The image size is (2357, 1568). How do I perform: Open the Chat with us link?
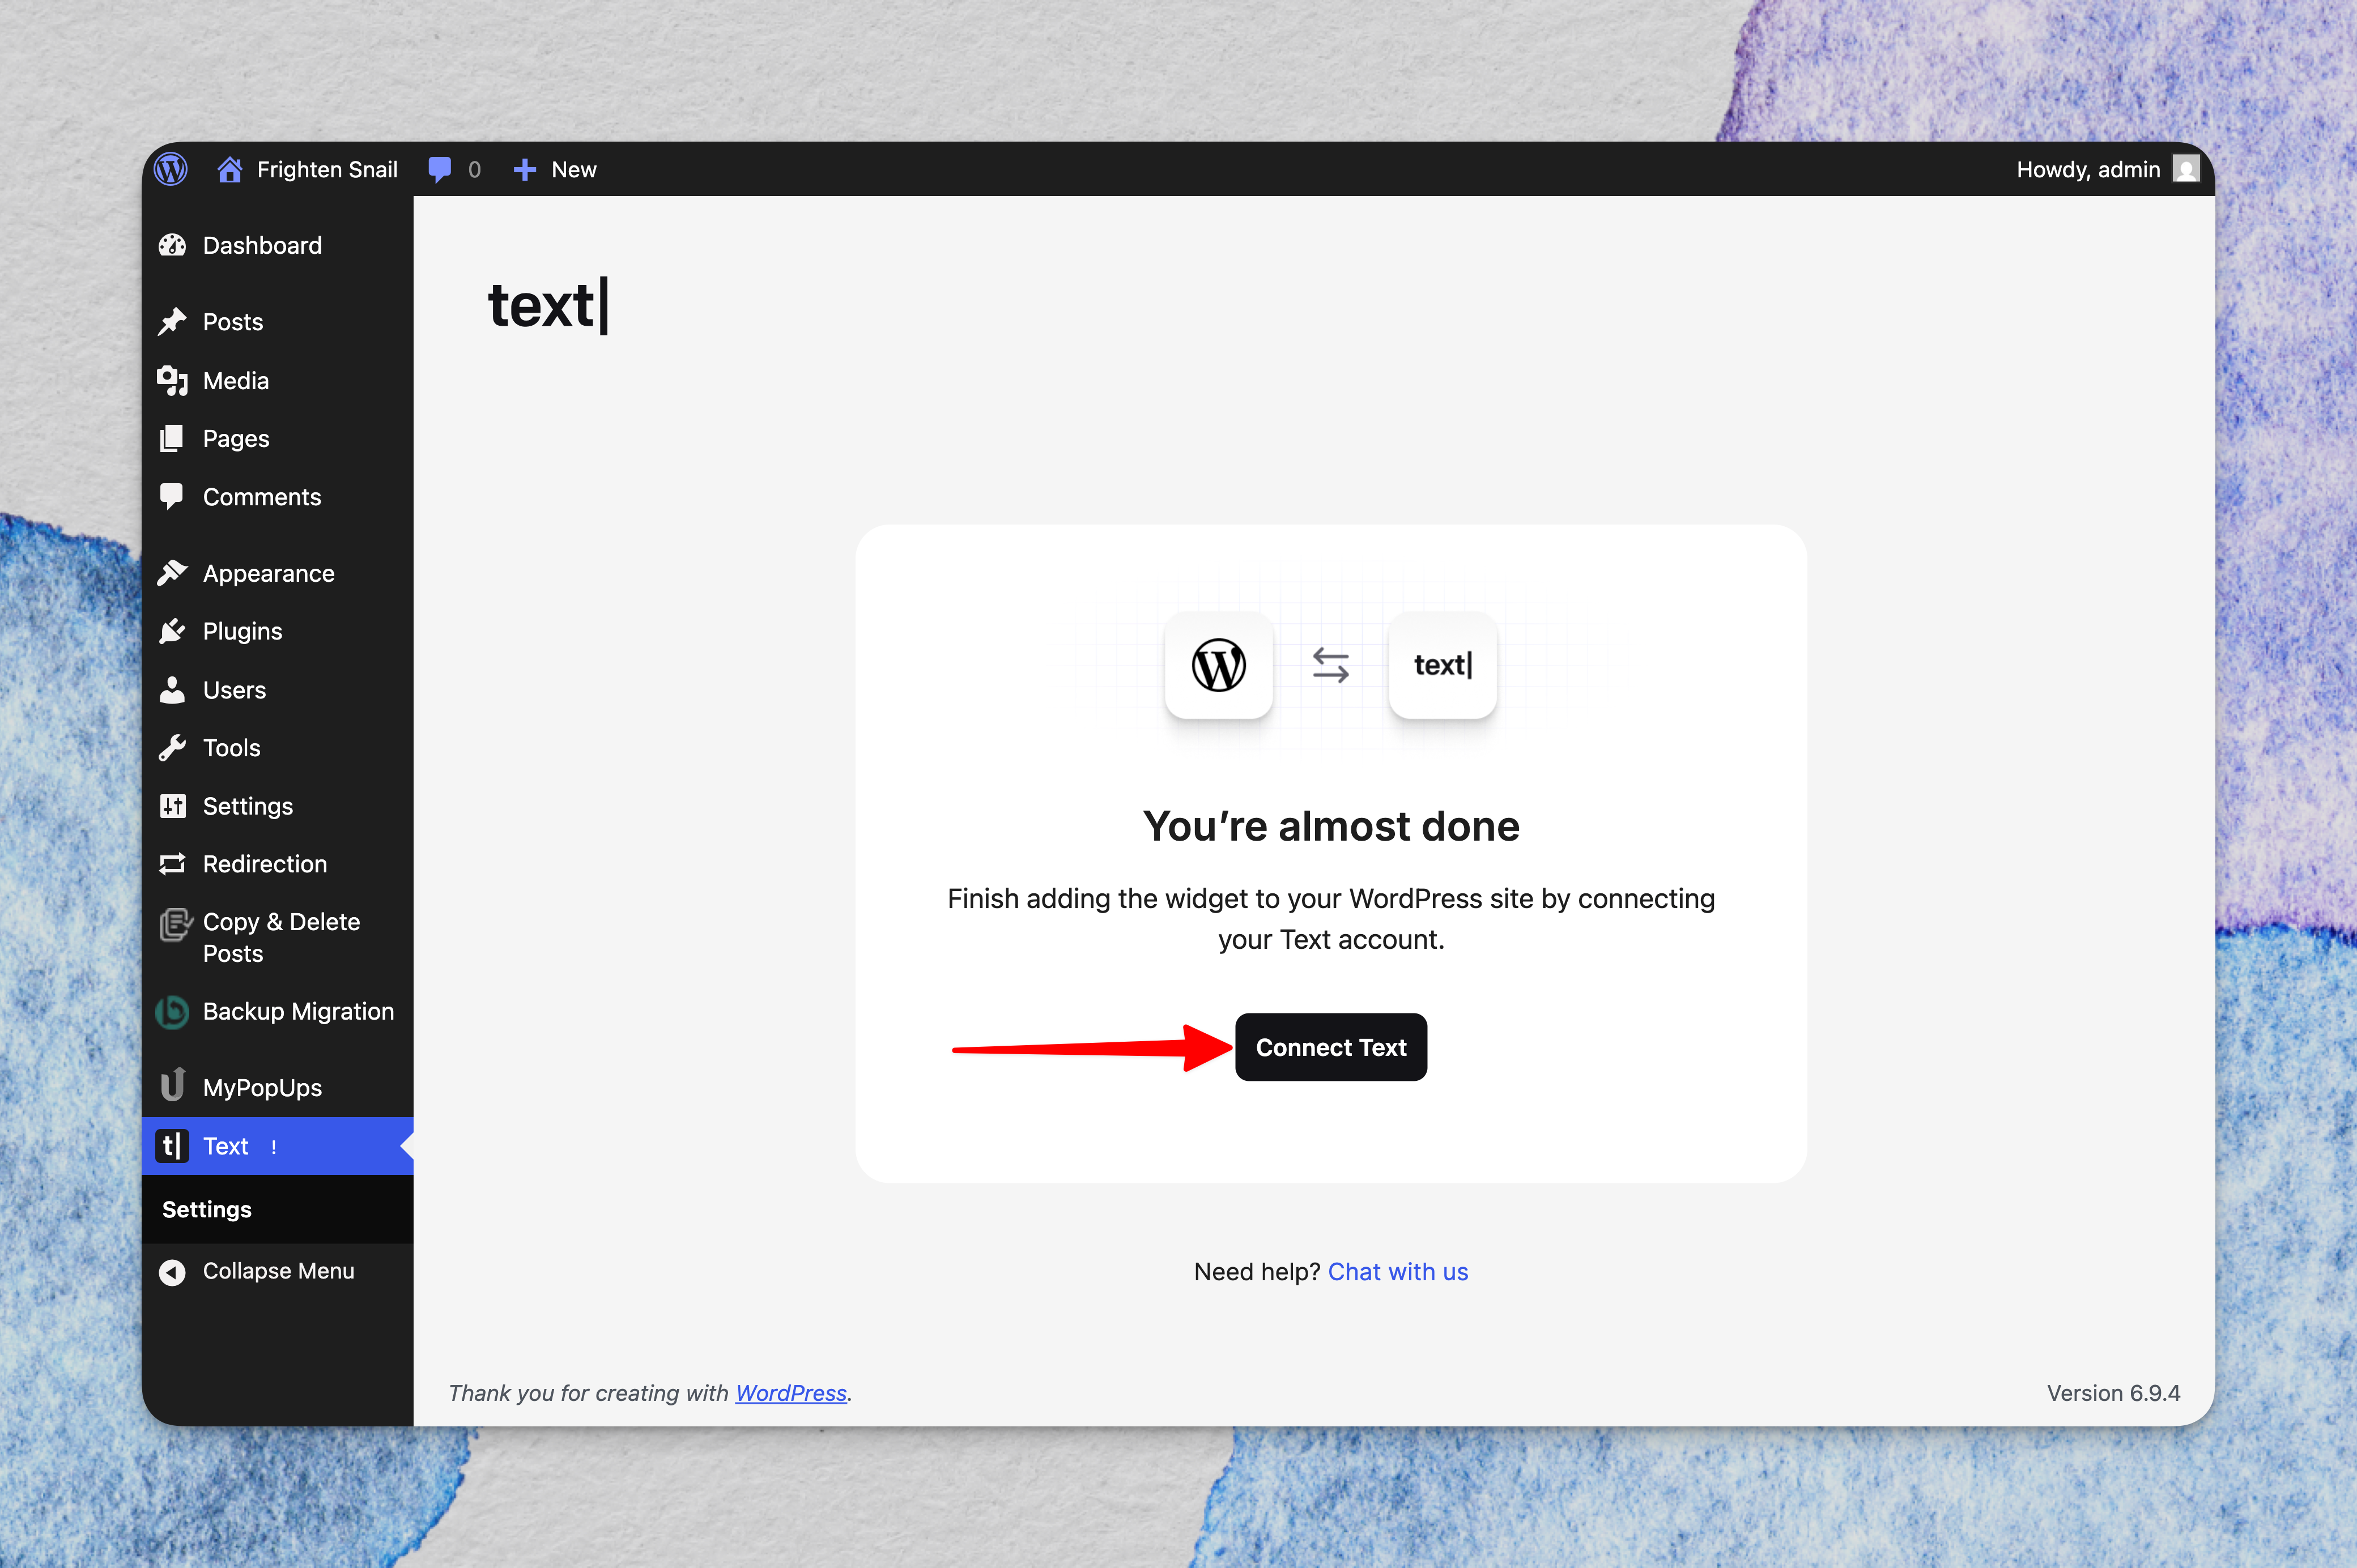coord(1397,1272)
